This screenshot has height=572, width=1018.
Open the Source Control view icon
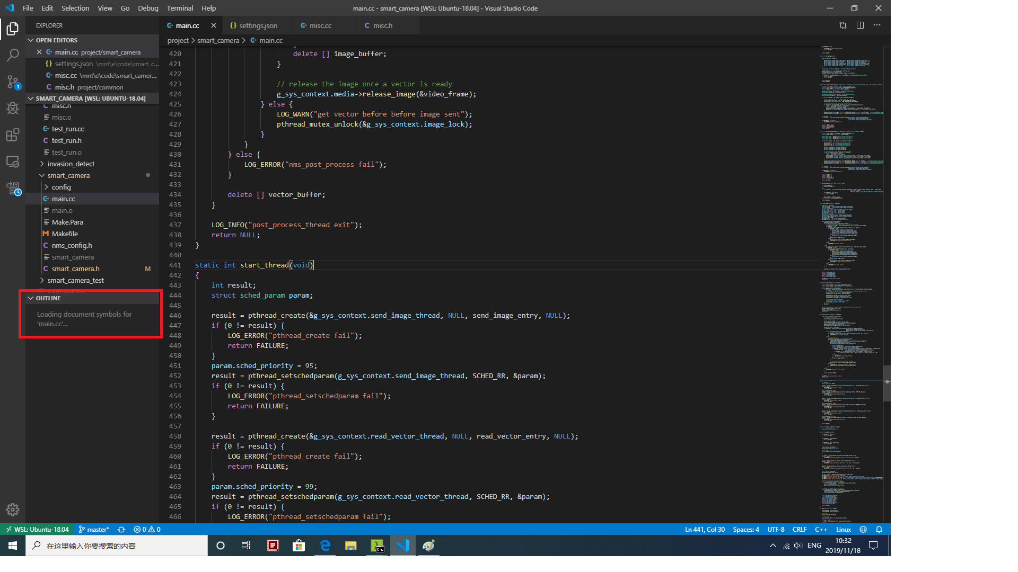13,82
